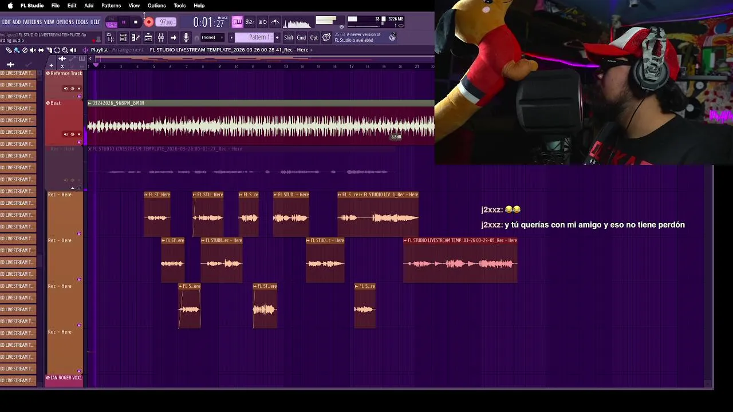Toggle loop recording button
The height and width of the screenshot is (412, 733).
click(x=262, y=22)
